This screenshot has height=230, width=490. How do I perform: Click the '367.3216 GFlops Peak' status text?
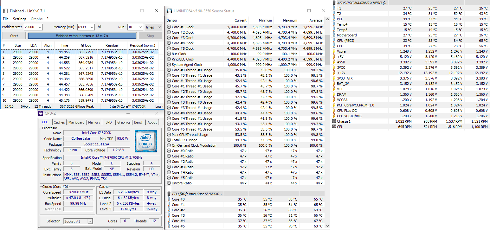pos(77,106)
